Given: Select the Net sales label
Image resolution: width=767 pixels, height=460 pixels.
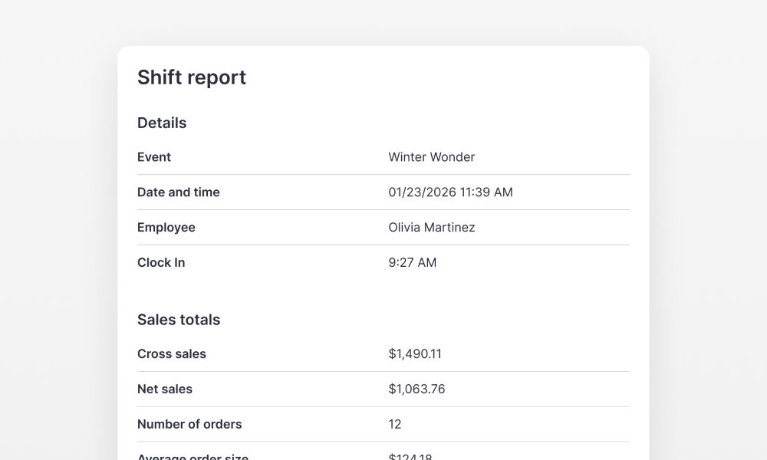Looking at the screenshot, I should coord(165,389).
